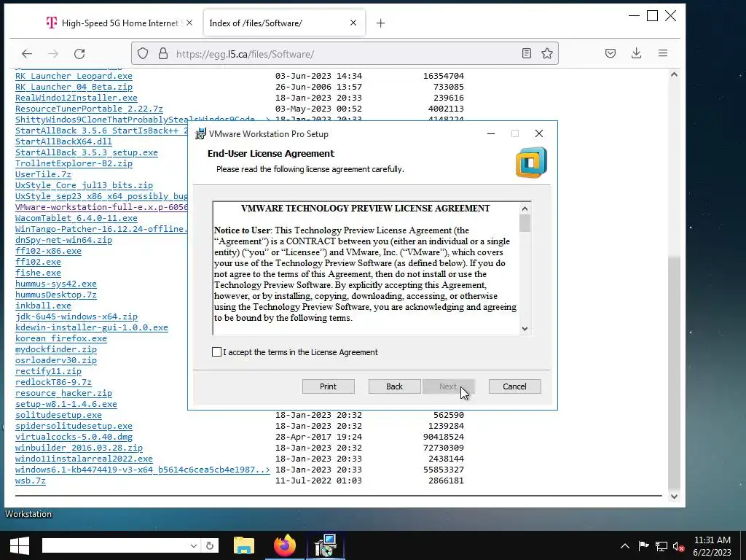Screen dimensions: 746x560
Task: Click the taskbar address input field
Action: pos(114,545)
